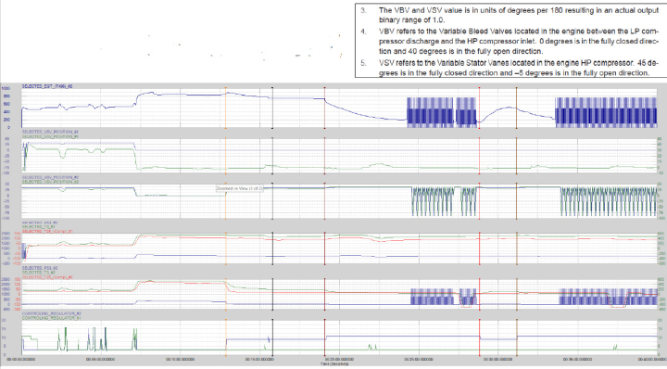The height and width of the screenshot is (369, 667).
Task: Click the green SELECTED_T3_#2 legend label
Action: (x=39, y=273)
